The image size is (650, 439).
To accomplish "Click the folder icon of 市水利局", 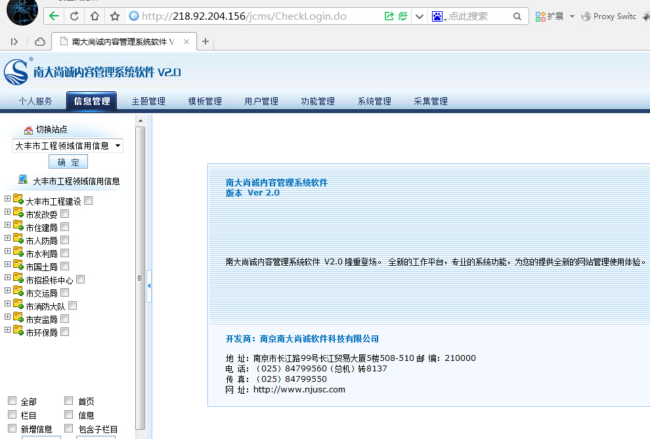I will 18,252.
